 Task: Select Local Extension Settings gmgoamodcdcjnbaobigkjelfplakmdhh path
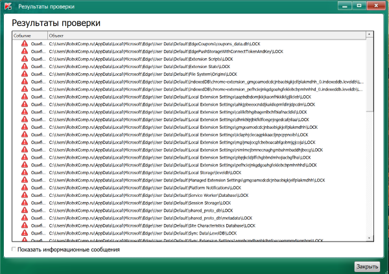click(x=183, y=127)
